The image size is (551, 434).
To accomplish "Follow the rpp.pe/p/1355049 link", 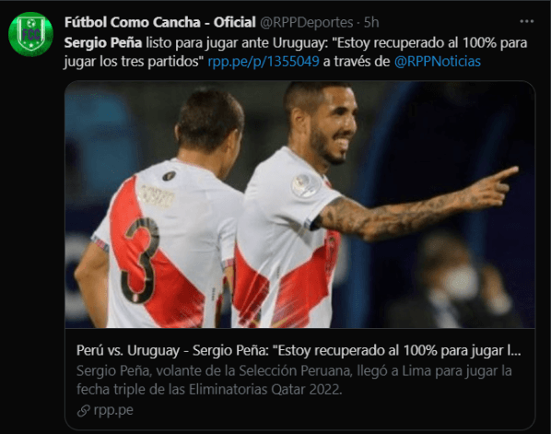I will tap(264, 62).
